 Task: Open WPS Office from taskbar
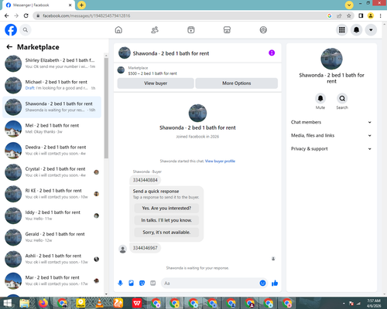click(x=137, y=303)
